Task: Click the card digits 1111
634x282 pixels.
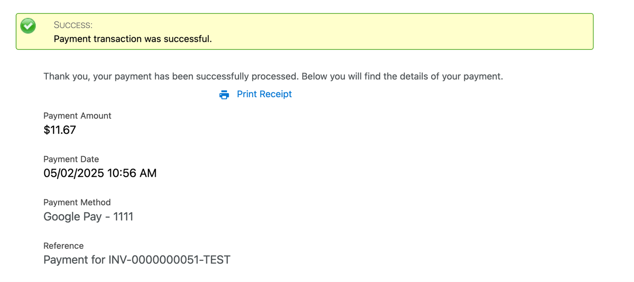Action: point(123,217)
